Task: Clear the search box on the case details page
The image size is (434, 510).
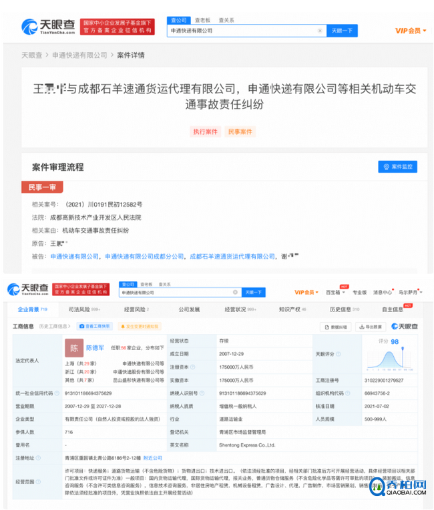Action: click(x=320, y=31)
